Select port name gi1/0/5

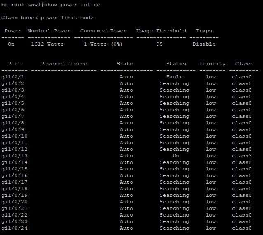(x=13, y=103)
